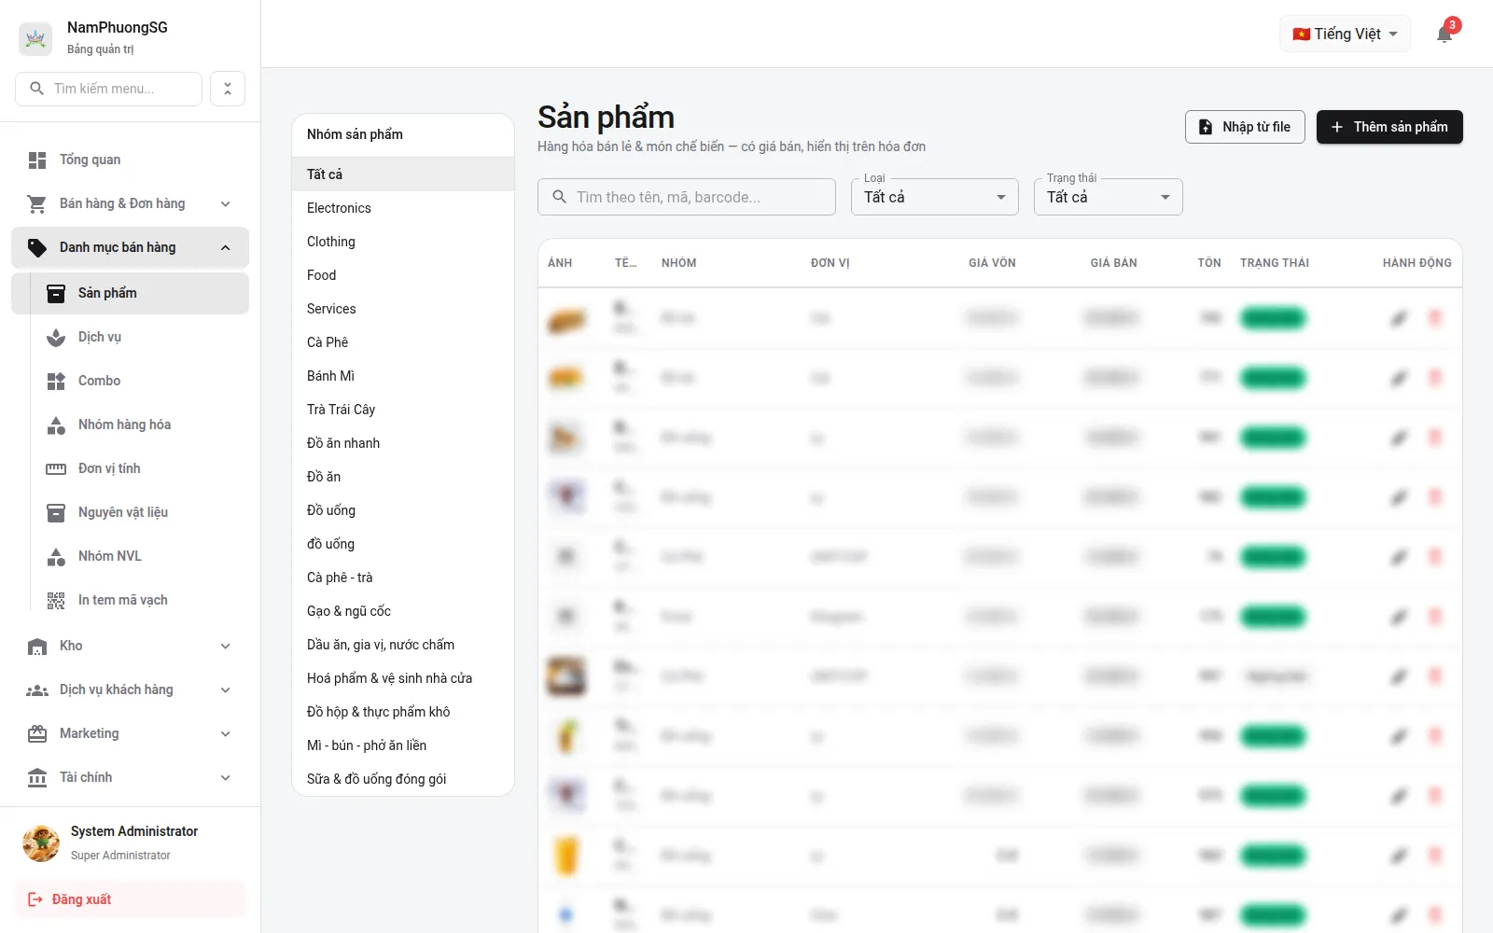Click the Đăng xuất logout button
Screen dimensions: 1493x933
pyautogui.click(x=131, y=899)
